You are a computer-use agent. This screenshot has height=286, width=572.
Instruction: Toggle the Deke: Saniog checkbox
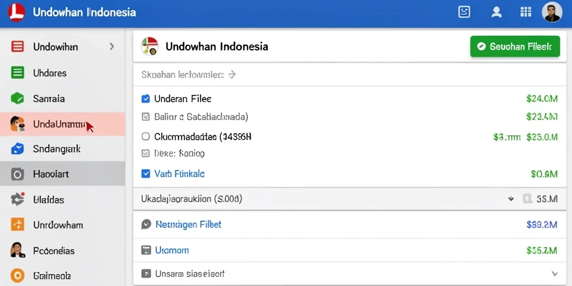tap(146, 153)
